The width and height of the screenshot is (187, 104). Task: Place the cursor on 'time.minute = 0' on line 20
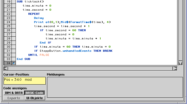click(x=37, y=6)
